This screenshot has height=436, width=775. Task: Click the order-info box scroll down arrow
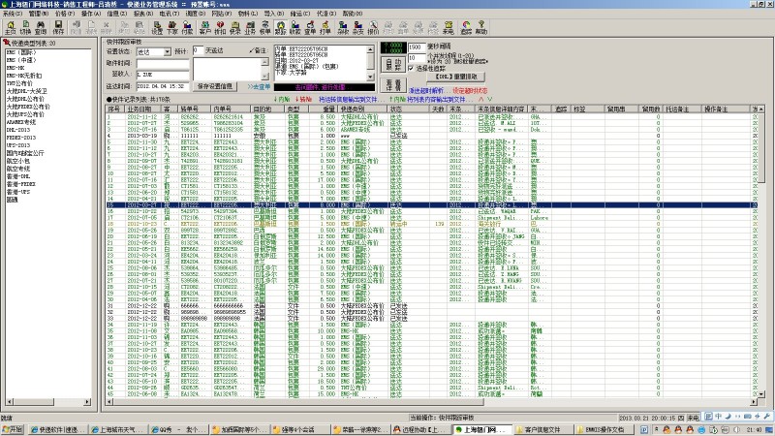[370, 78]
